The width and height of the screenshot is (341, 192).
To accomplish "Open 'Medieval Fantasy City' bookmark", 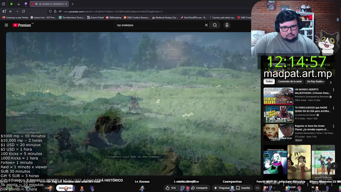I will pyautogui.click(x=165, y=18).
